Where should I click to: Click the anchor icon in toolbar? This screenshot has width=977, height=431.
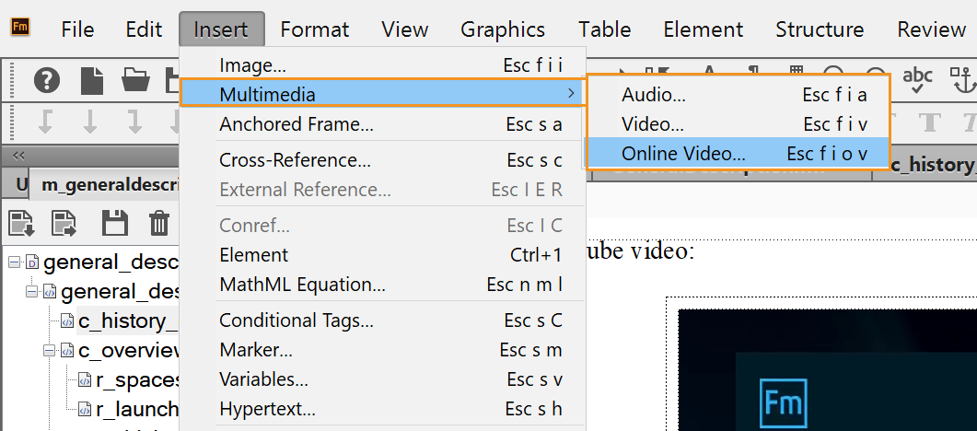point(962,81)
